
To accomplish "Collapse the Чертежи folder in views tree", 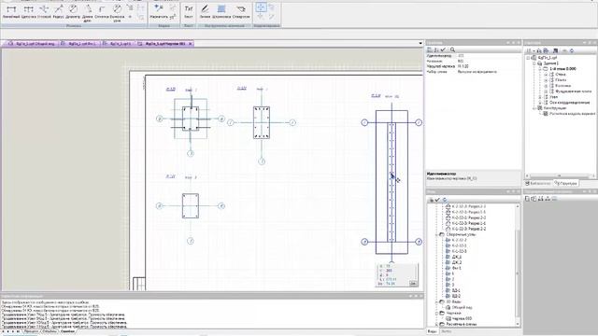I will click(x=436, y=314).
